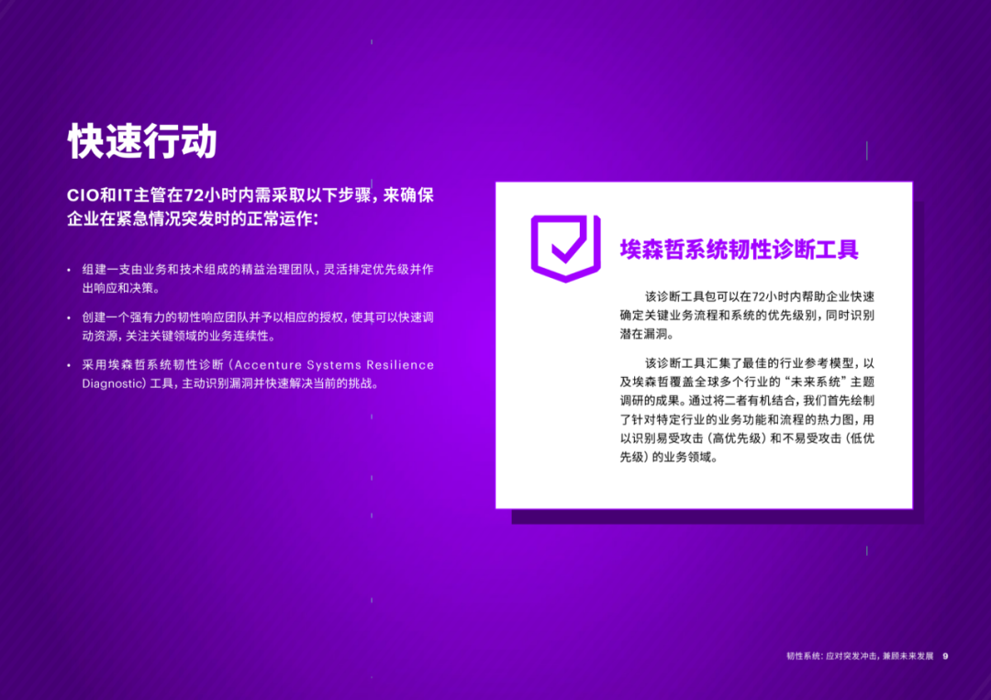This screenshot has height=700, width=991.
Task: Click the purple title 埃森哲系统韧性诊断工具
Action: [739, 250]
